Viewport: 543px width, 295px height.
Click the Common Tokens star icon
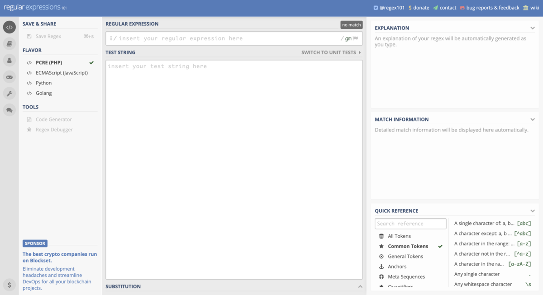(x=381, y=246)
